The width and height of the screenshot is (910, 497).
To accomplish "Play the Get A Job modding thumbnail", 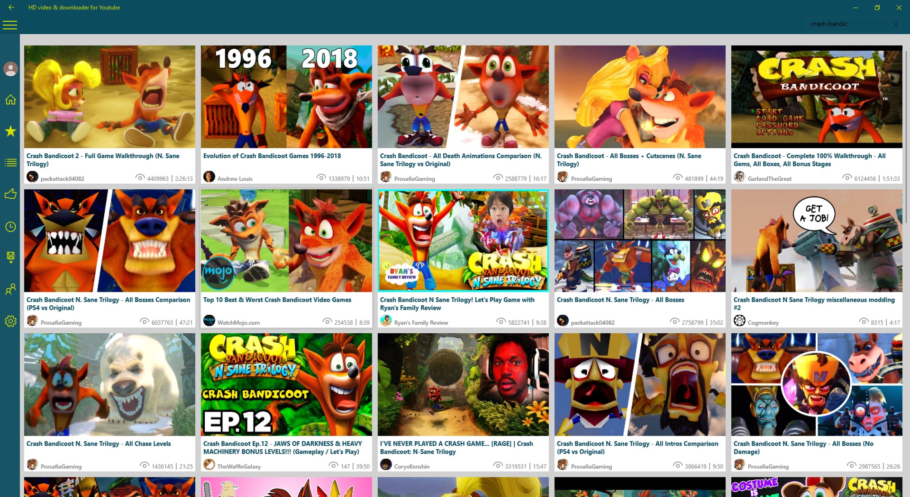I will (817, 241).
